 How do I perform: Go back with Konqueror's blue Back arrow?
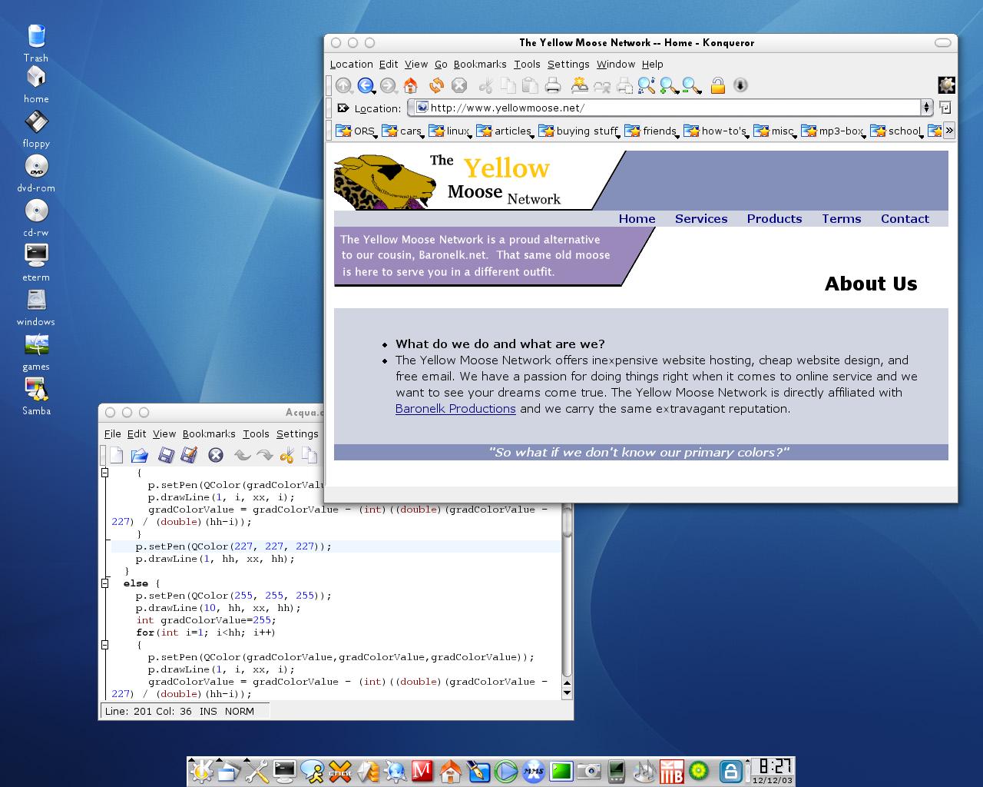tap(366, 86)
